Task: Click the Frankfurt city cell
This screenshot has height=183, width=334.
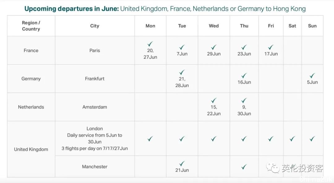Action: point(95,79)
